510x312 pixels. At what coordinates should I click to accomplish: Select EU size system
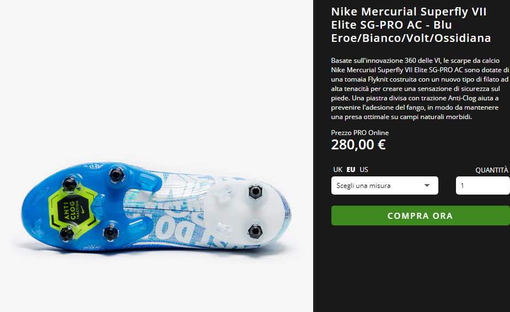[351, 169]
